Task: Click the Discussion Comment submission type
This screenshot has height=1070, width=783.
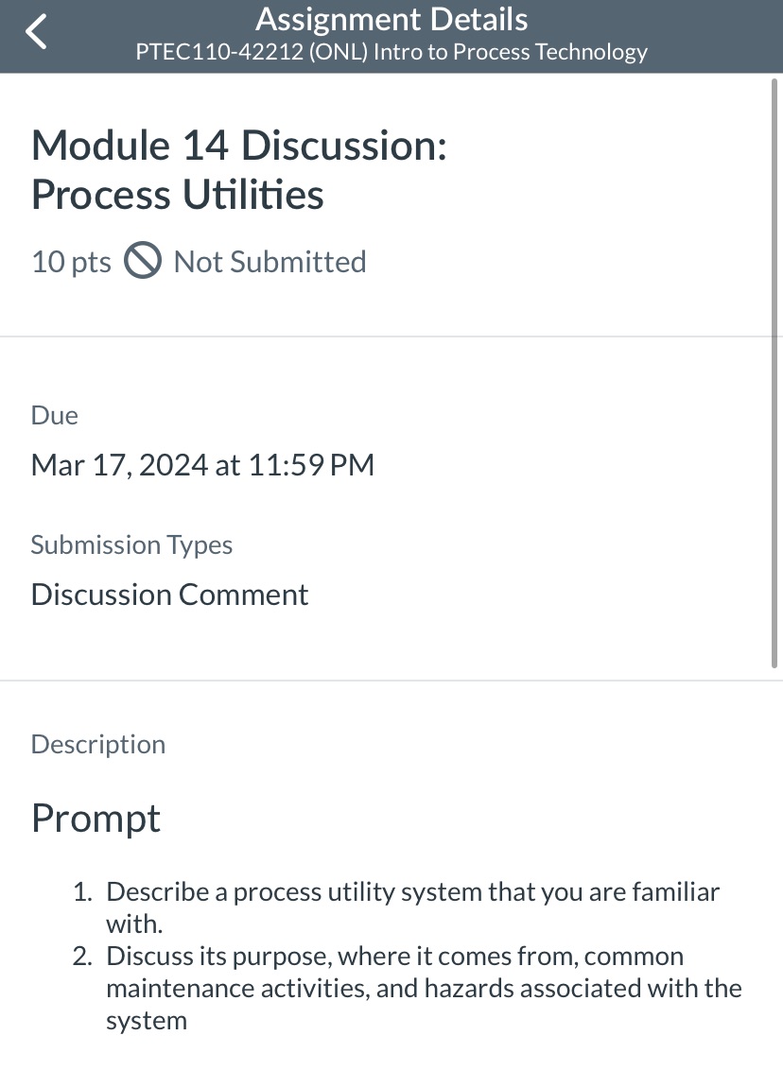Action: pos(169,594)
